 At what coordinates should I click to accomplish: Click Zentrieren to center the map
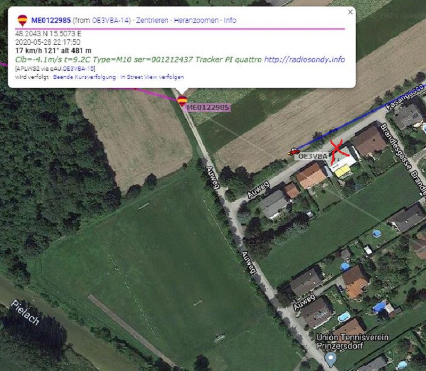(152, 20)
